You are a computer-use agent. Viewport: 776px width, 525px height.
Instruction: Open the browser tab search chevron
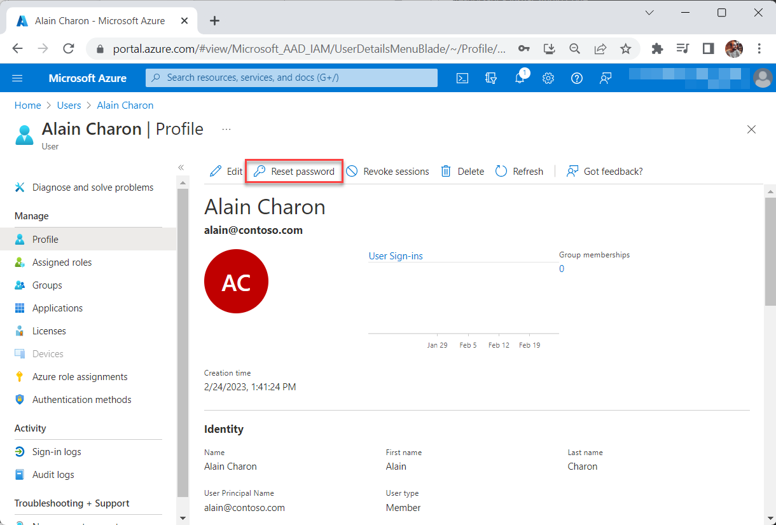pos(649,13)
